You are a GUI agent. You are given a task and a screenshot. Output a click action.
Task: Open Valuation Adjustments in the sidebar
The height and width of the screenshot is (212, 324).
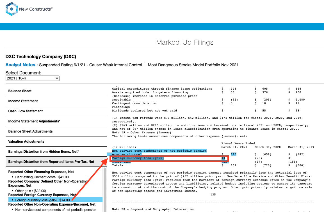(x=26, y=142)
